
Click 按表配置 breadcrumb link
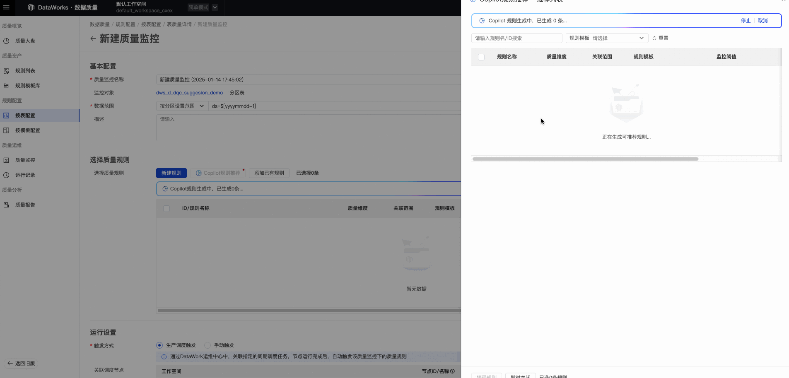pos(151,24)
